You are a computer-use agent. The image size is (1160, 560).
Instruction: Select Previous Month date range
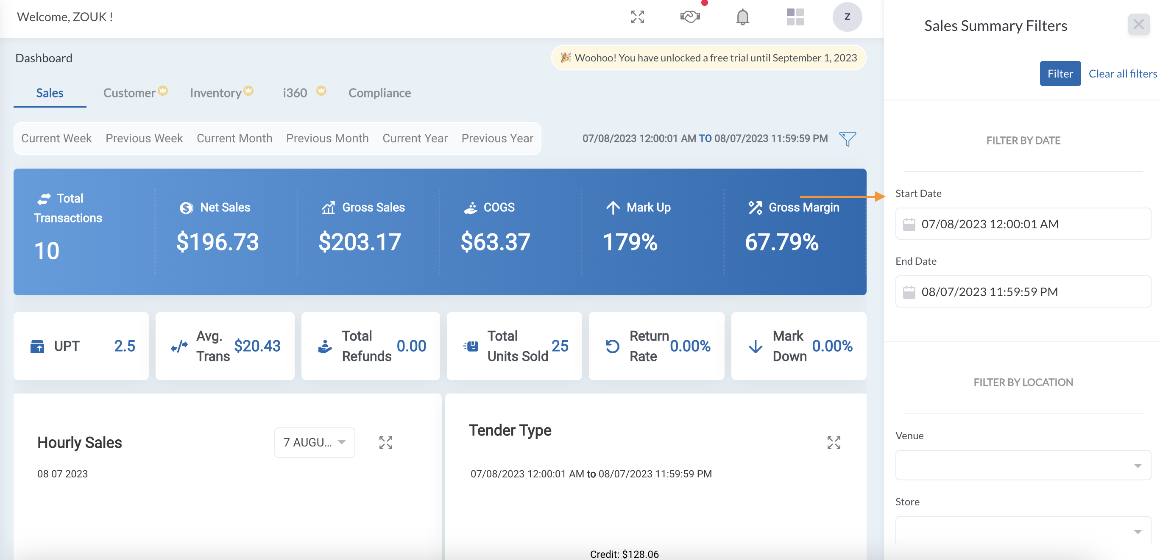[x=327, y=138]
